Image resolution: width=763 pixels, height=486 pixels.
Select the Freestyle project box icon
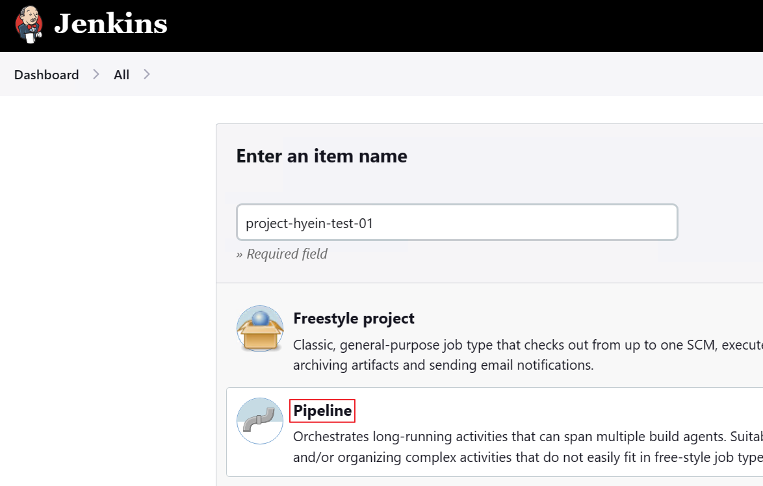point(260,329)
